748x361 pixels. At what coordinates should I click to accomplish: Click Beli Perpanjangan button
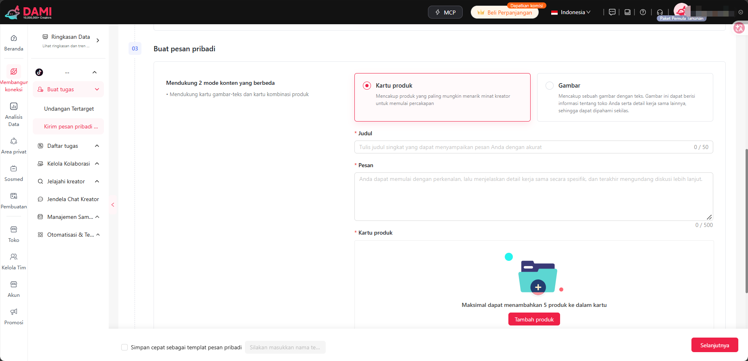(505, 12)
